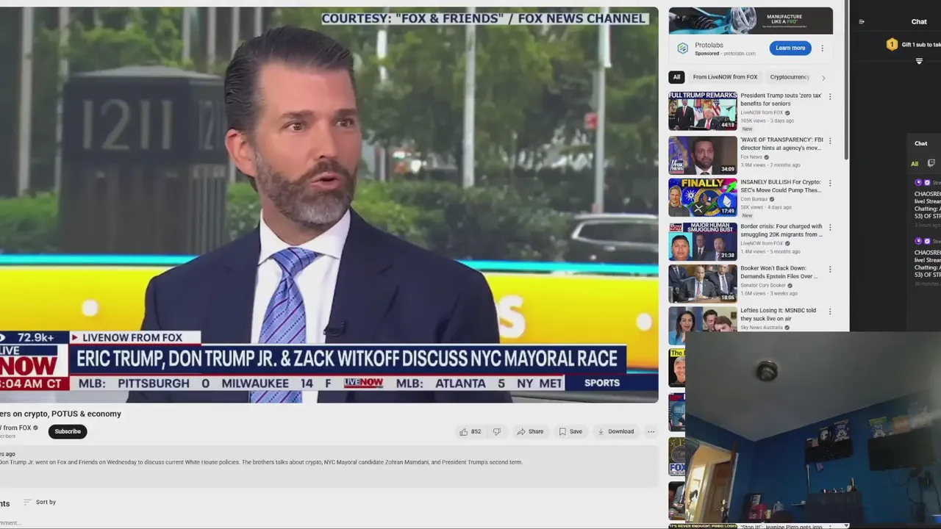Image resolution: width=941 pixels, height=529 pixels.
Task: Open options menu for Protolabs ad
Action: pyautogui.click(x=822, y=48)
